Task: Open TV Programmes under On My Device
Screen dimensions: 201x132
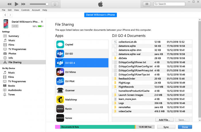Action: coord(17,81)
